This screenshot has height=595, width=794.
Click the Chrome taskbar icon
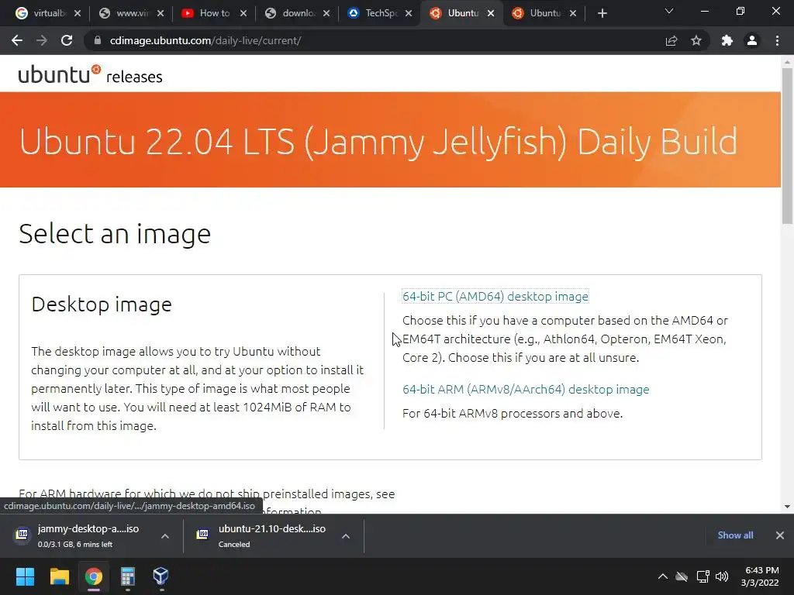(94, 576)
